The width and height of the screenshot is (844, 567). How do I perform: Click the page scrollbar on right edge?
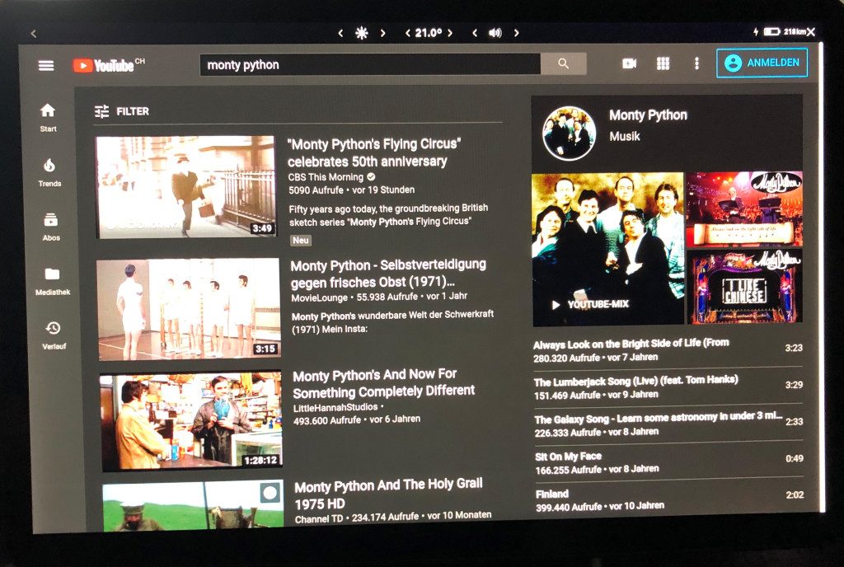pyautogui.click(x=822, y=277)
